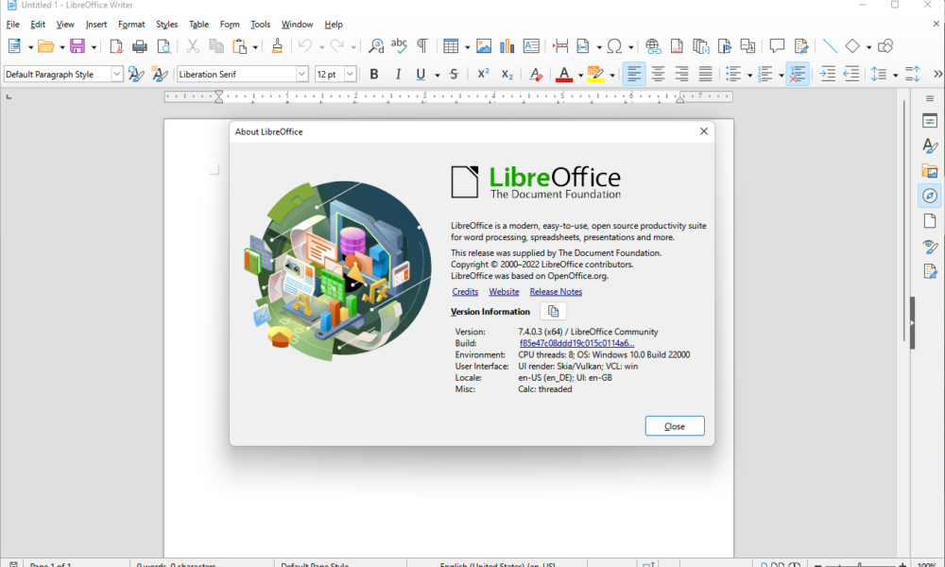Screen dimensions: 945x567
Task: Click the Insert Table icon
Action: [x=451, y=45]
